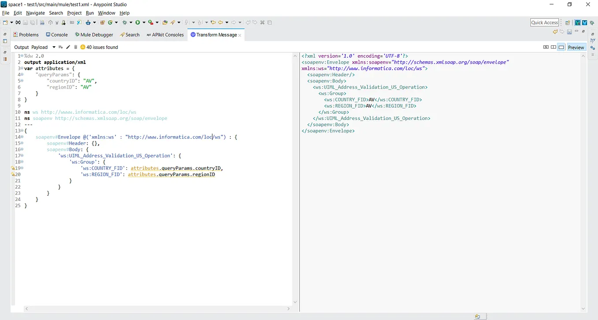Viewport: 598px width, 320px height.
Task: Add a new transform target with plus icon
Action: pyautogui.click(x=60, y=47)
